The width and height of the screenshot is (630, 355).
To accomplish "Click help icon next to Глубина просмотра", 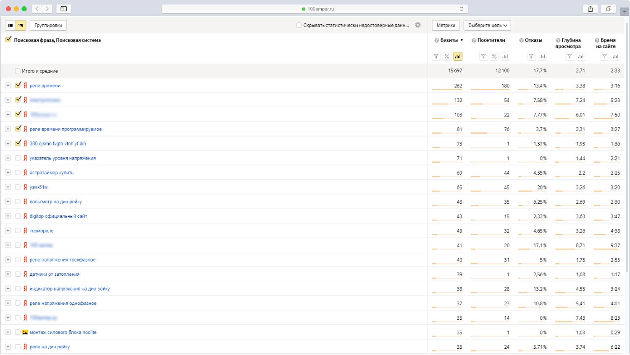I will click(558, 41).
